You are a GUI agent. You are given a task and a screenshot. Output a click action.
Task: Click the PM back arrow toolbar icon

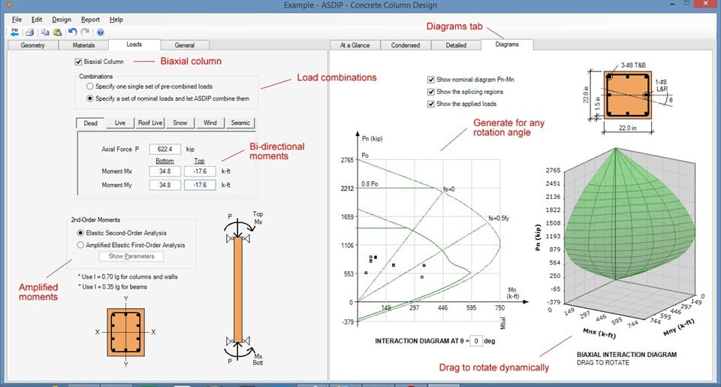point(15,32)
